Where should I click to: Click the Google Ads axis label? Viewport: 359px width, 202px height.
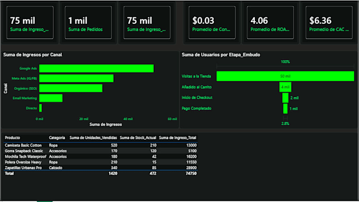point(28,69)
